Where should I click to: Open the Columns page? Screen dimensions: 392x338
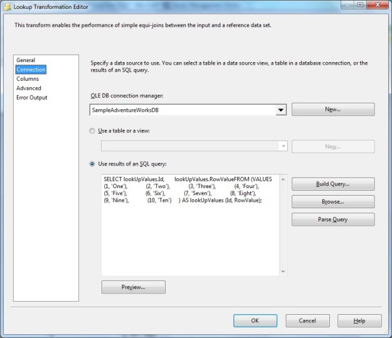28,79
